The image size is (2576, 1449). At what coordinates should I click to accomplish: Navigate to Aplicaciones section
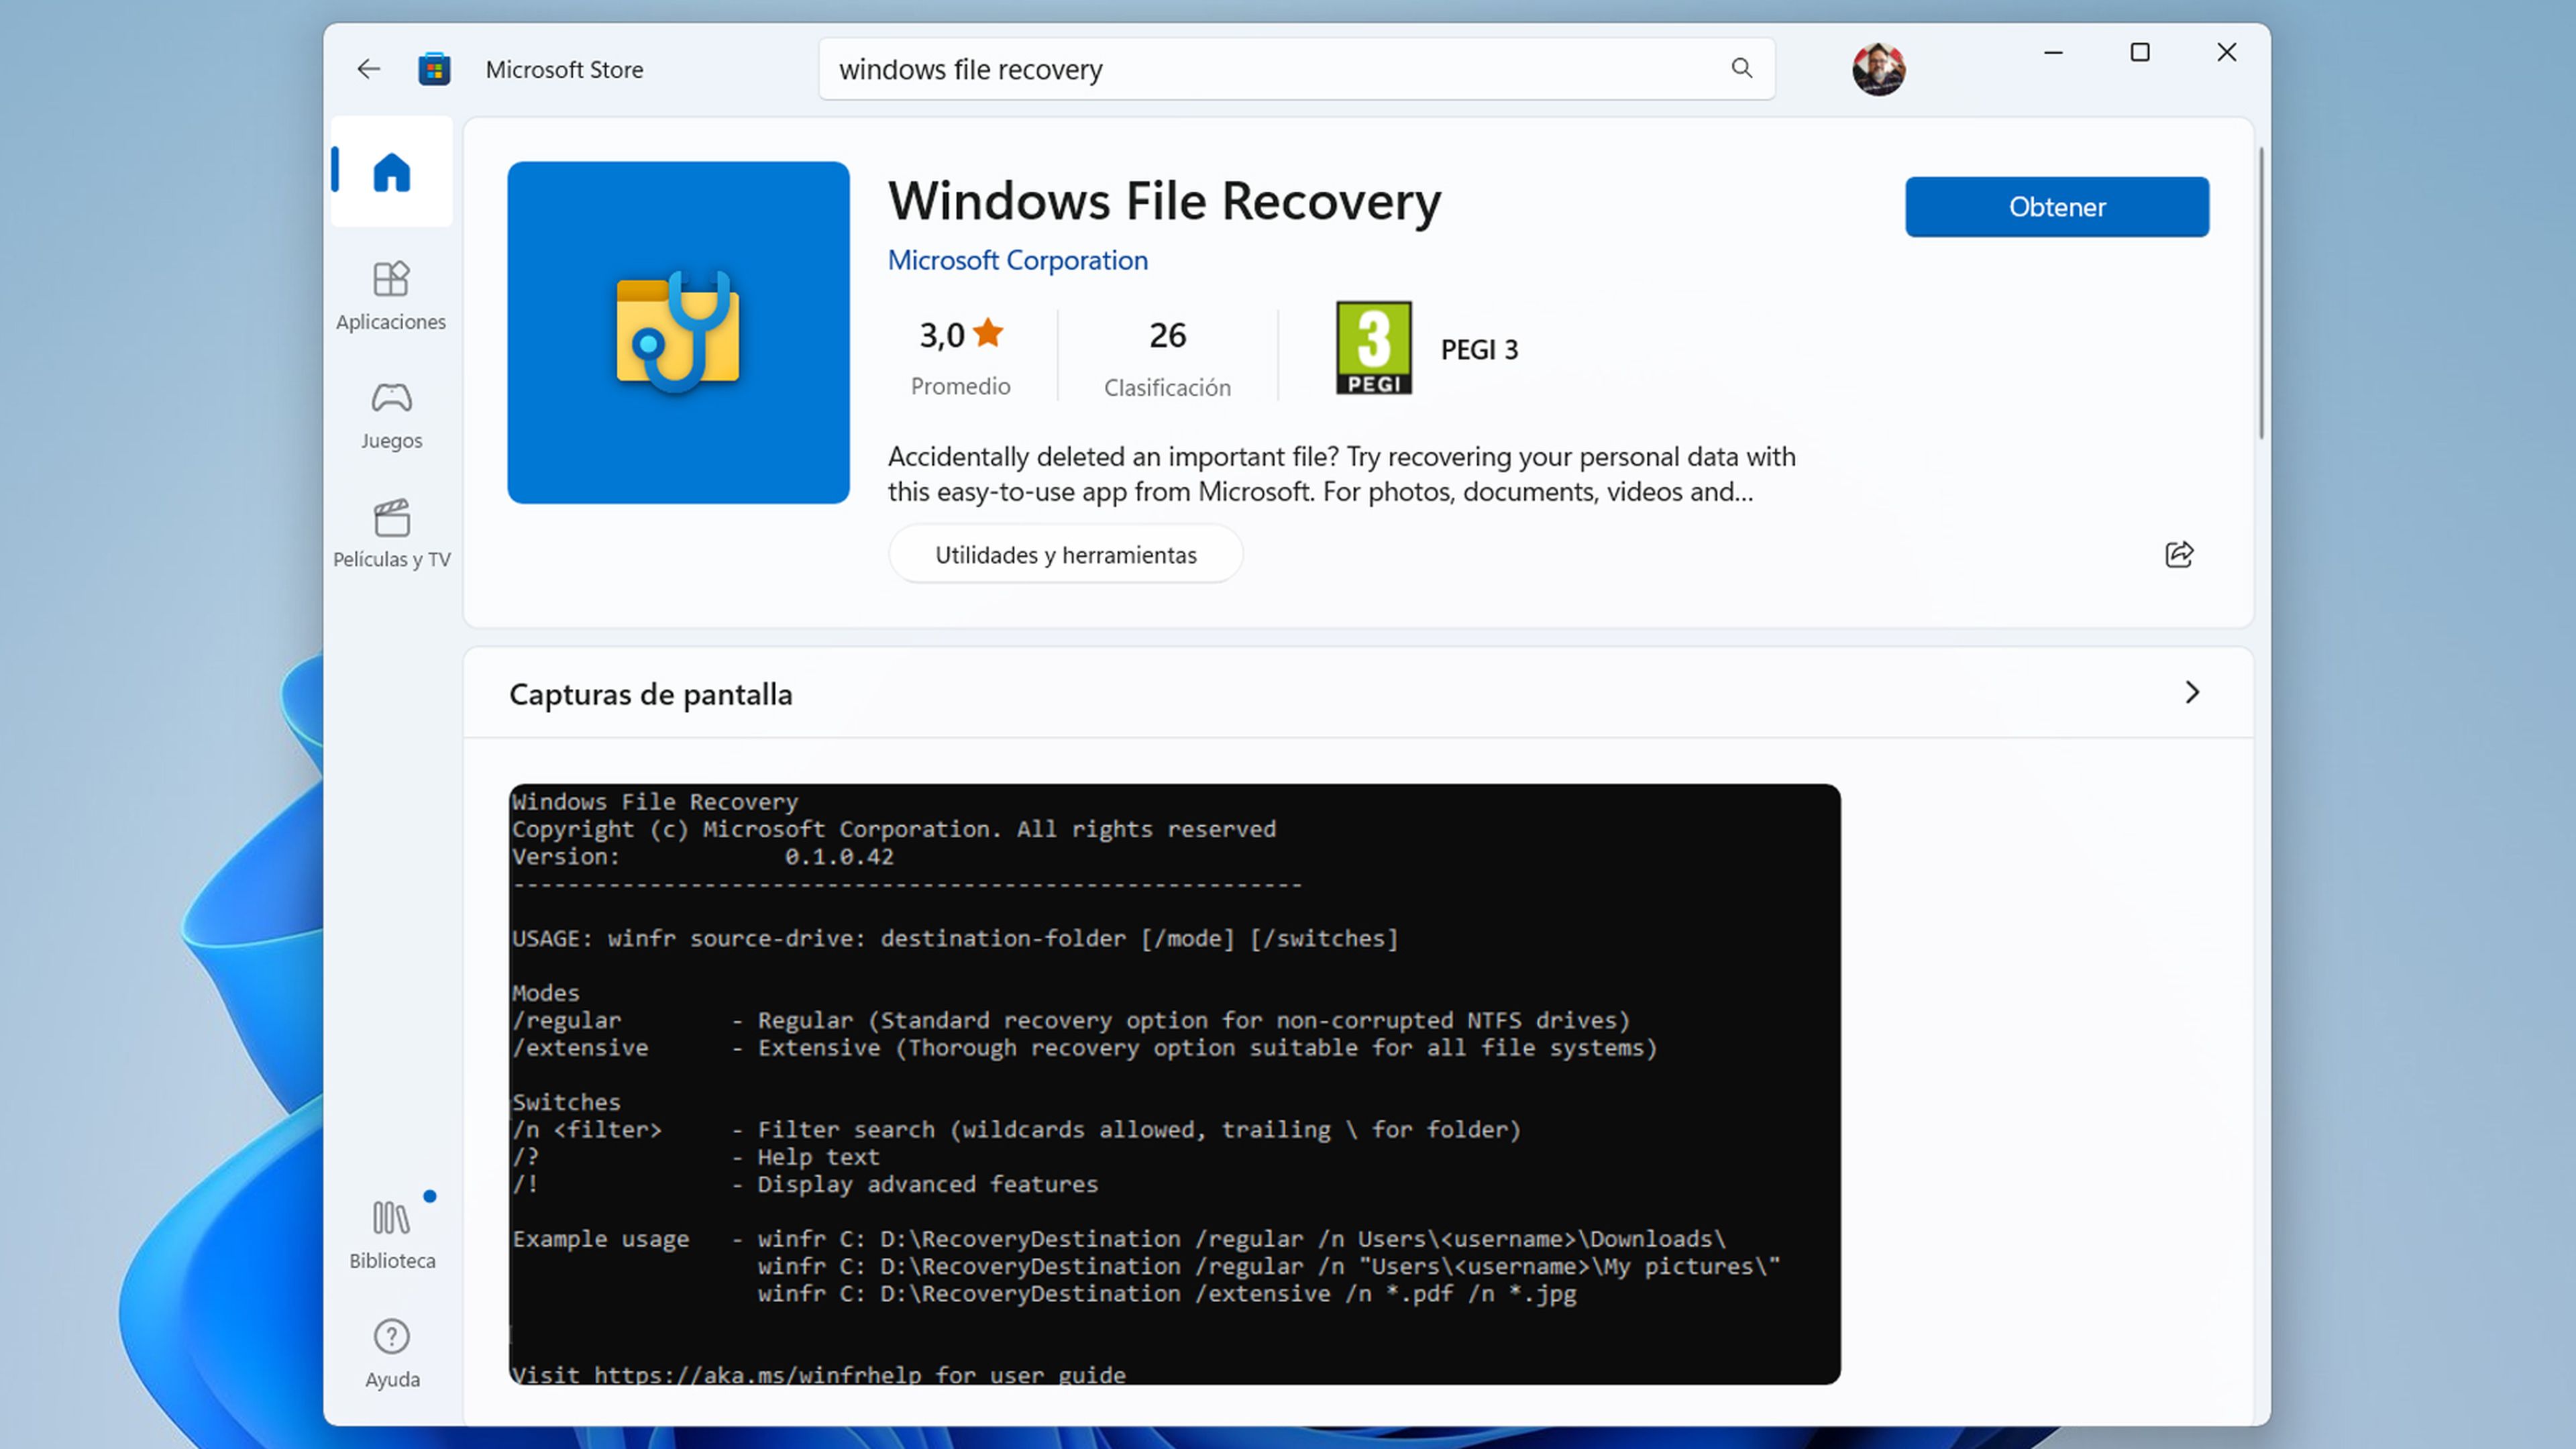point(391,292)
